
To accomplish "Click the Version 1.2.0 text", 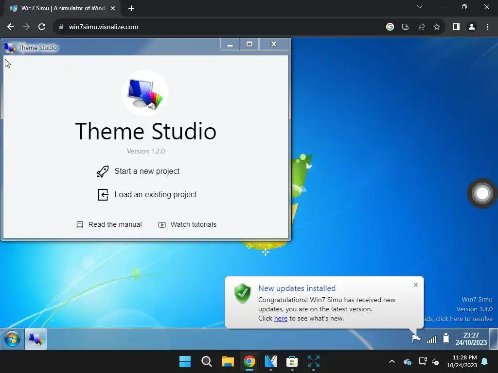I will pyautogui.click(x=146, y=152).
